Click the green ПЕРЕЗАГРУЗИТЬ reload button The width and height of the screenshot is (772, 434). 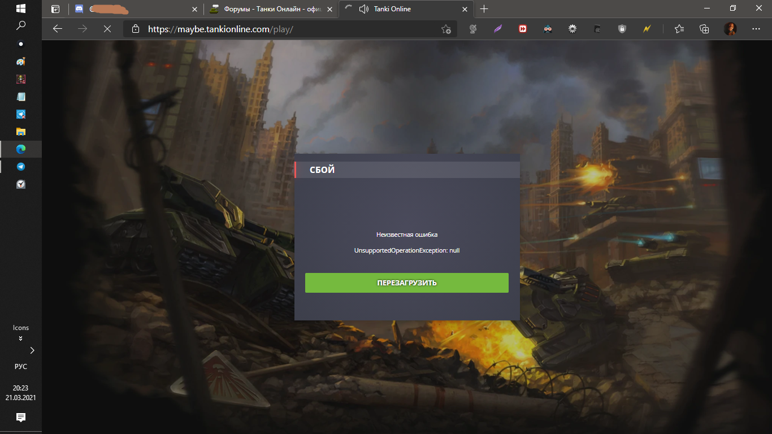(x=407, y=283)
